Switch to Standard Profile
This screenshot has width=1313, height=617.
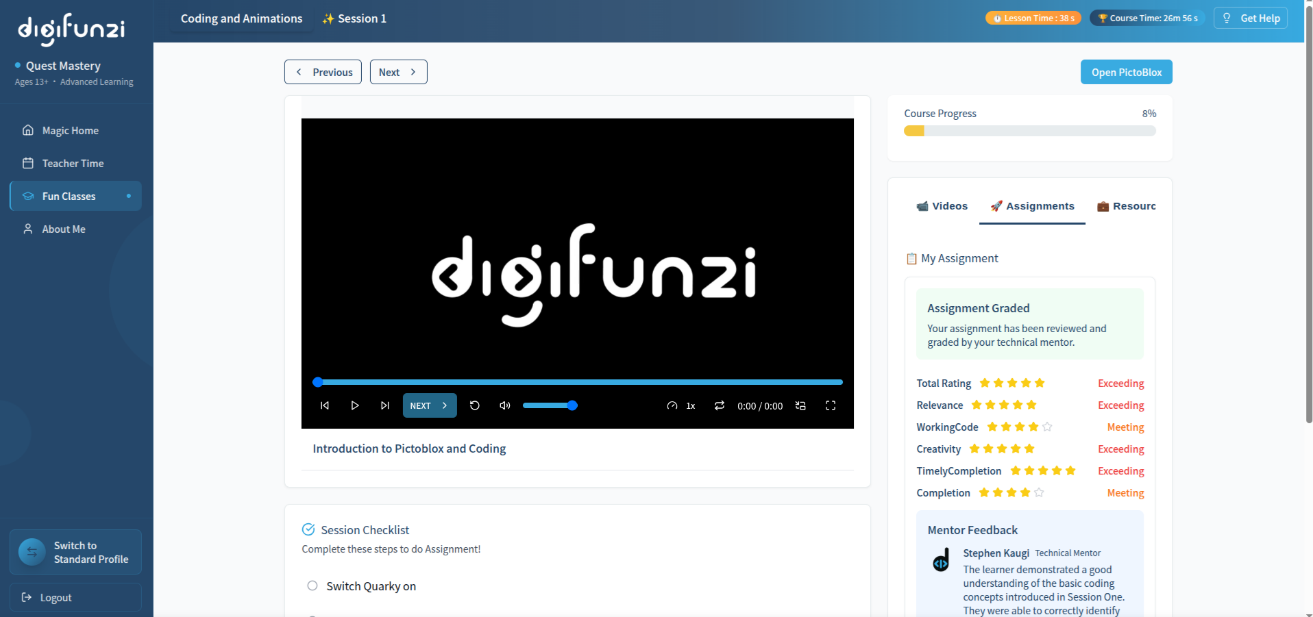coord(75,552)
